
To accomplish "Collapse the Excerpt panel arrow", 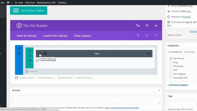I will point(159,90).
